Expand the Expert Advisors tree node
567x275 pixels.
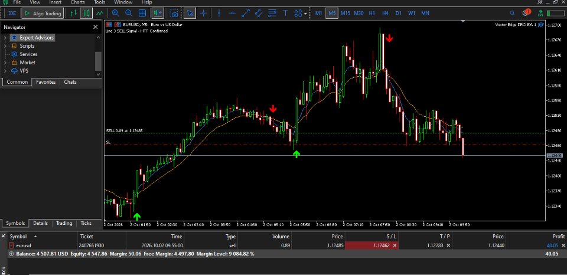tap(5, 38)
